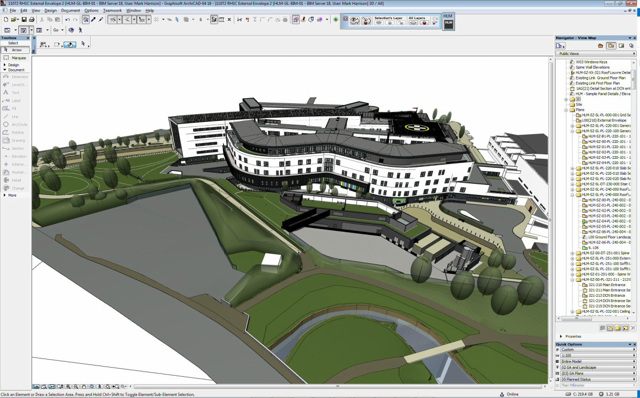Click the eyedropper Pick Up Parameters icon
The image size is (640, 398).
(x=93, y=20)
